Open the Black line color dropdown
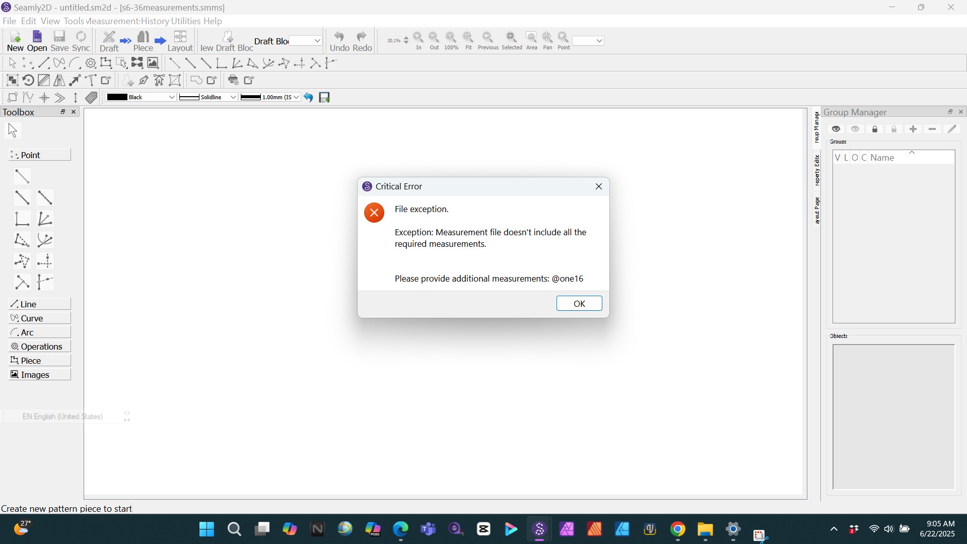Screen dimensions: 967x544 (x=141, y=97)
